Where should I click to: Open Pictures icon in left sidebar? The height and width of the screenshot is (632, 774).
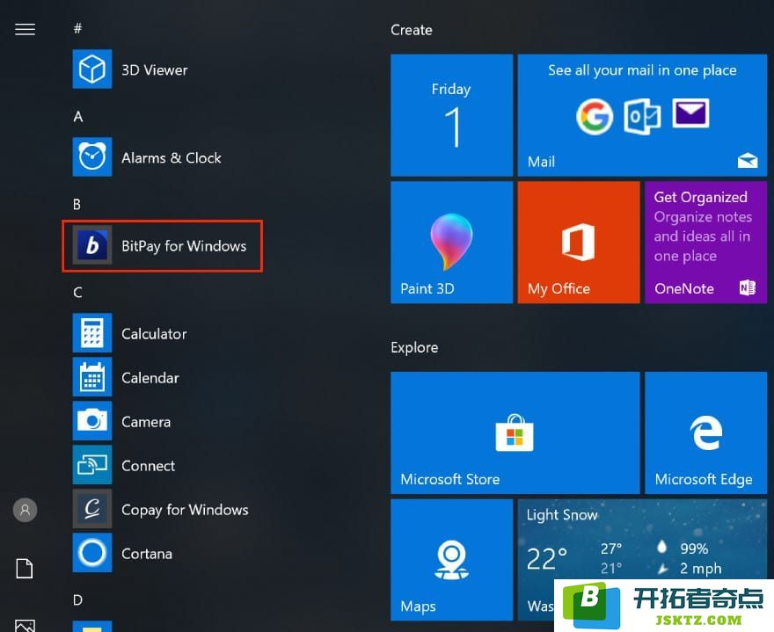(x=25, y=626)
